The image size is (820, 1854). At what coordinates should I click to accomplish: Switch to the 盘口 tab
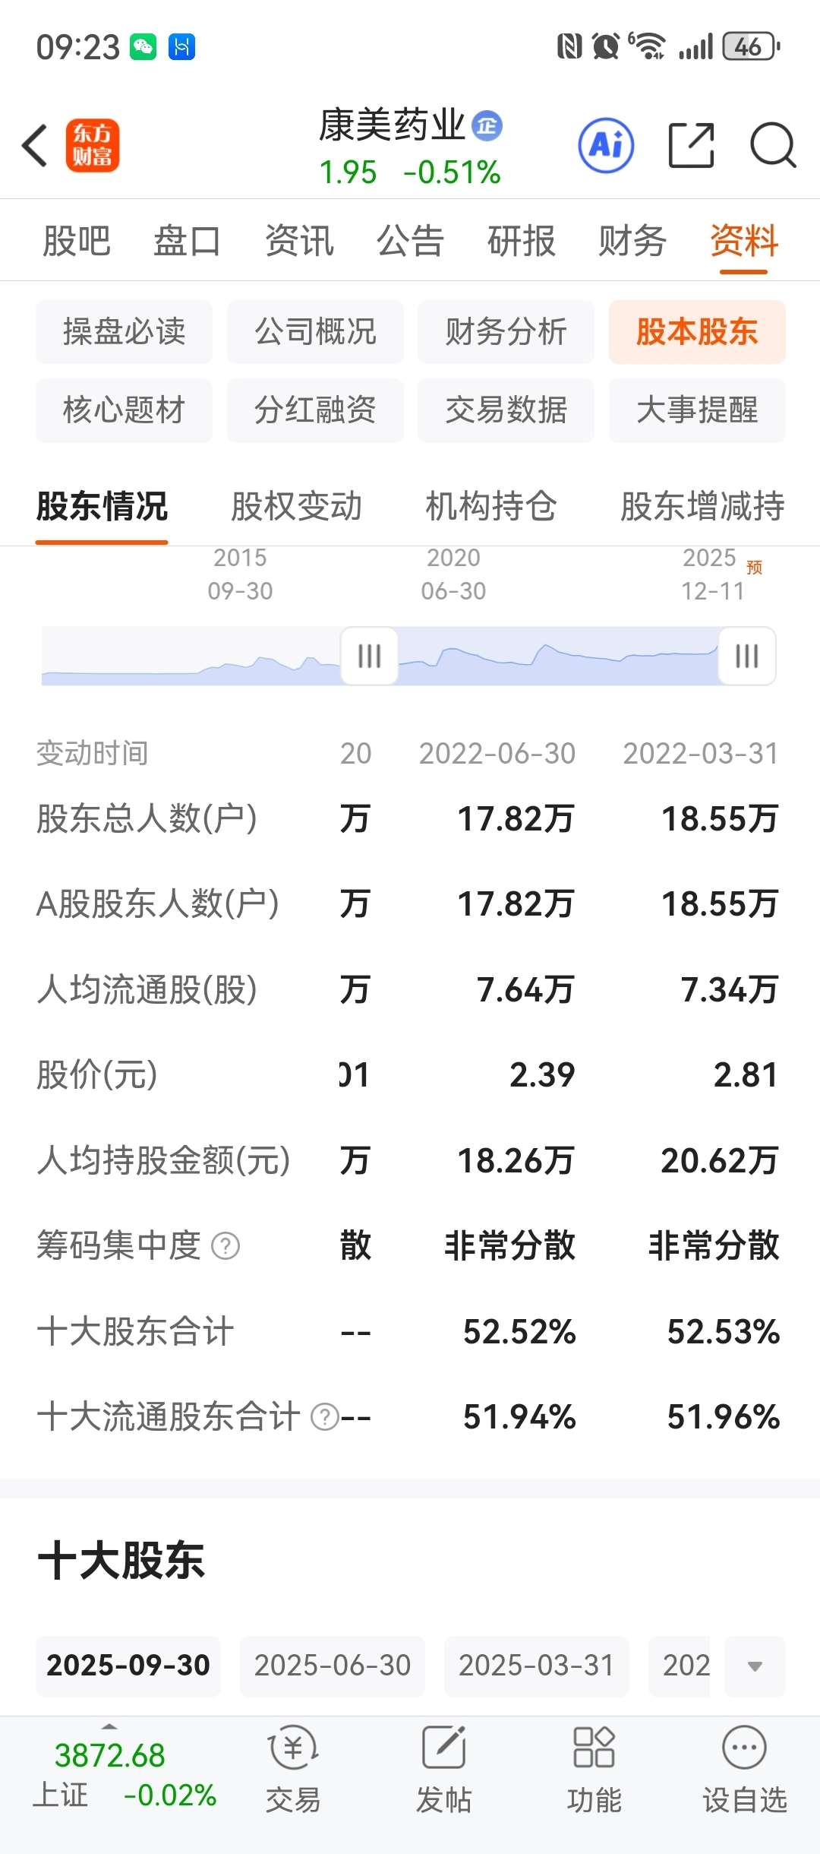point(188,241)
